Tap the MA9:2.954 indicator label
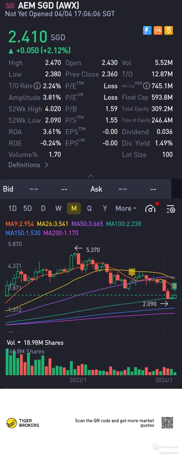 (x=20, y=224)
